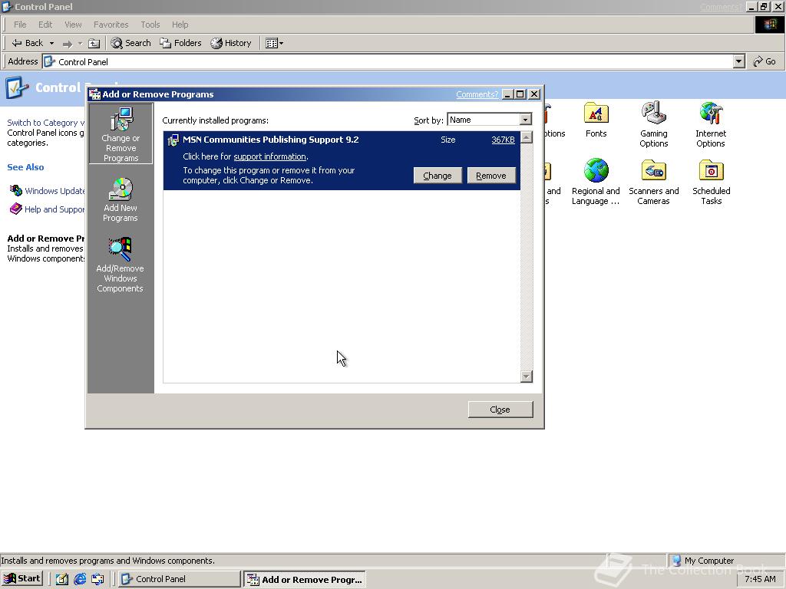This screenshot has height=589, width=786.
Task: Click Comments? link in dialog title bar
Action: click(477, 94)
